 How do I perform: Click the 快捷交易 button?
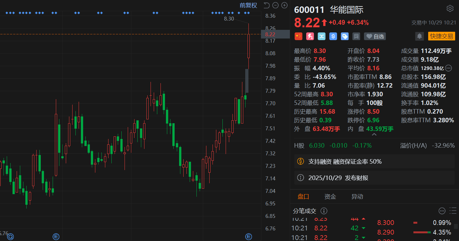(441, 36)
